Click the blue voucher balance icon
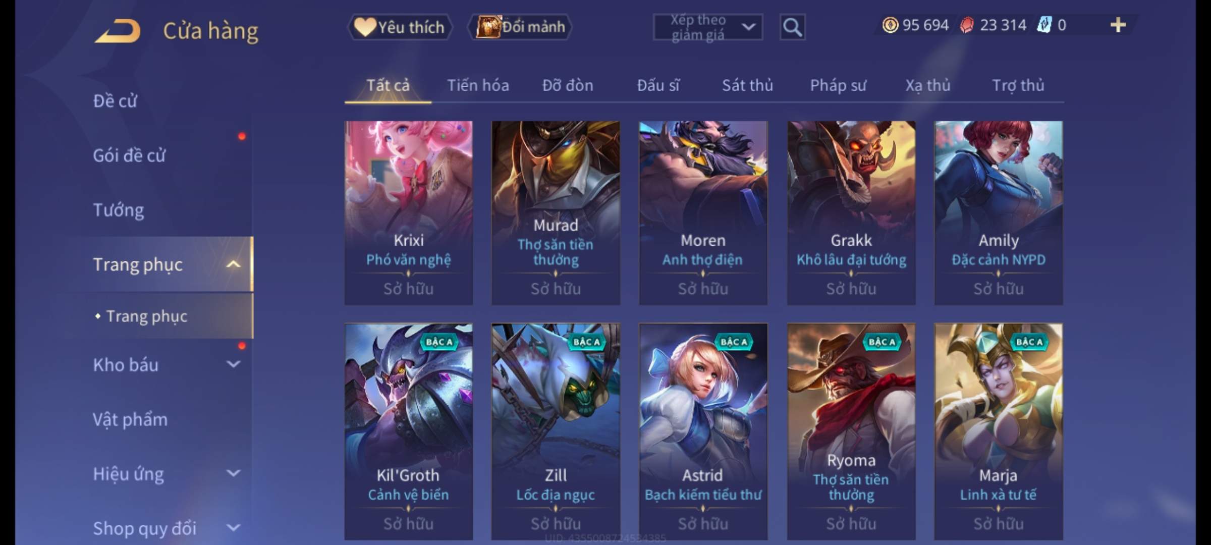1211x545 pixels. click(x=1044, y=25)
